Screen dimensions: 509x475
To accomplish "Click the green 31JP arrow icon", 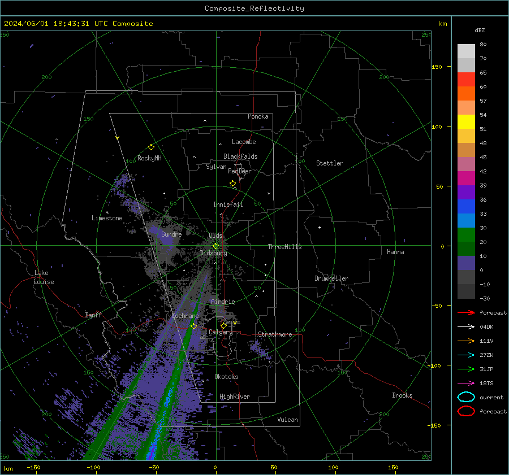I will 466,369.
